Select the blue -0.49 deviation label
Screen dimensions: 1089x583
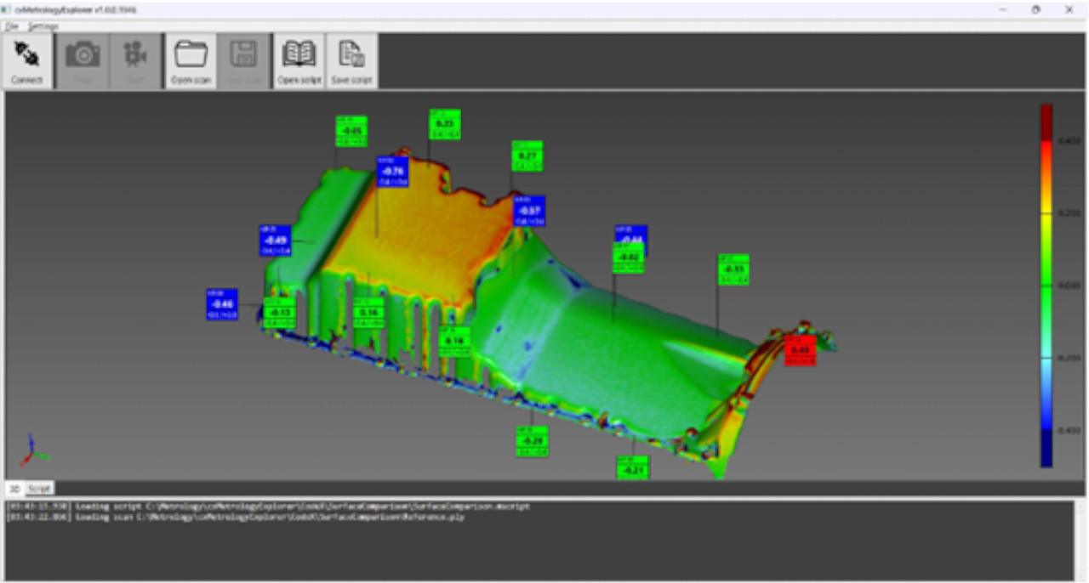pyautogui.click(x=276, y=241)
